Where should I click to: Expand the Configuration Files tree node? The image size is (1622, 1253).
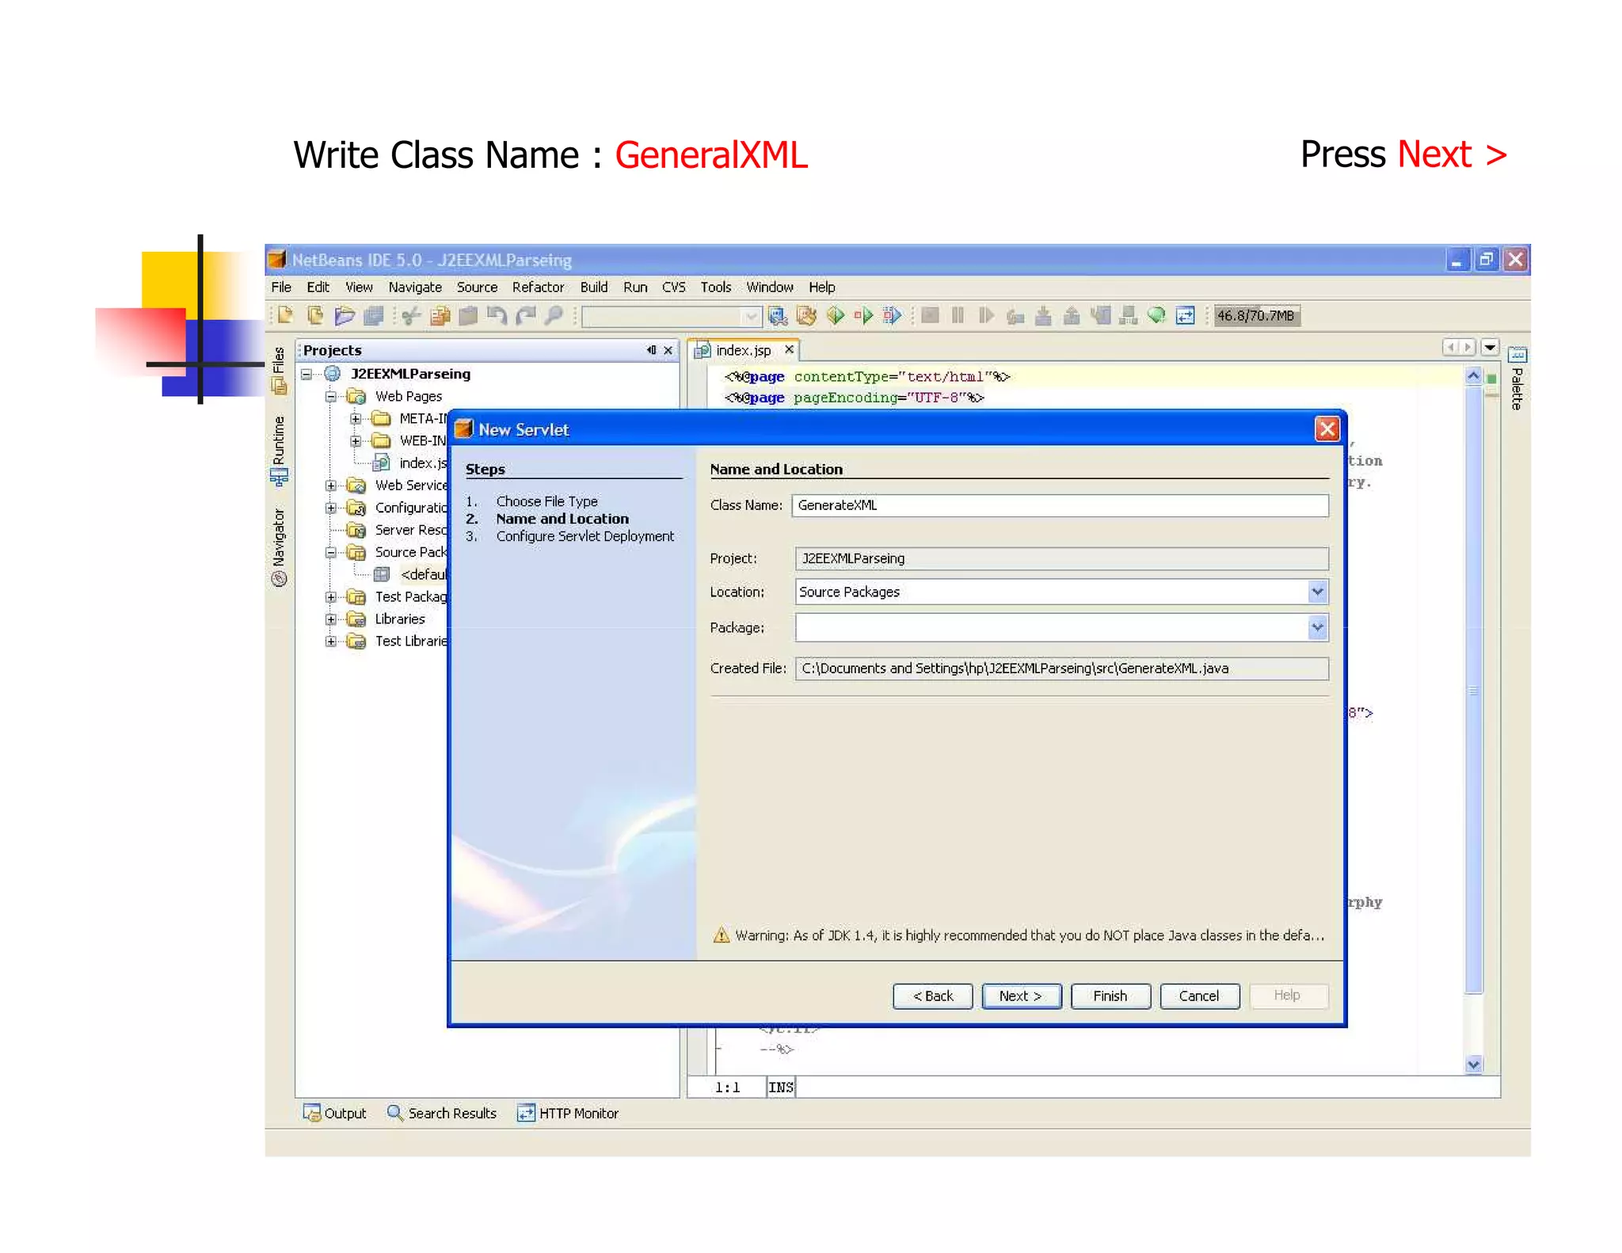(x=331, y=508)
